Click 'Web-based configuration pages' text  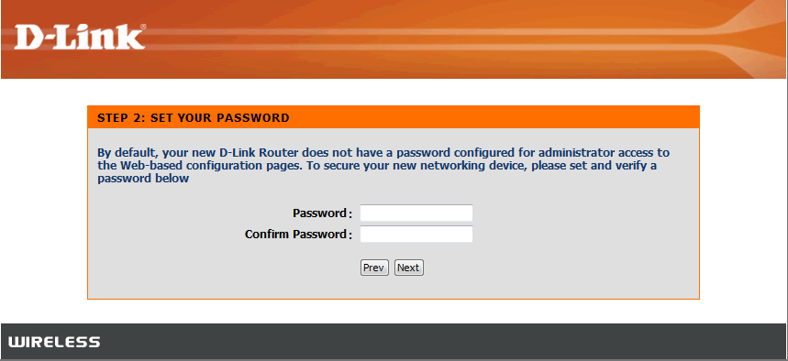tap(208, 166)
